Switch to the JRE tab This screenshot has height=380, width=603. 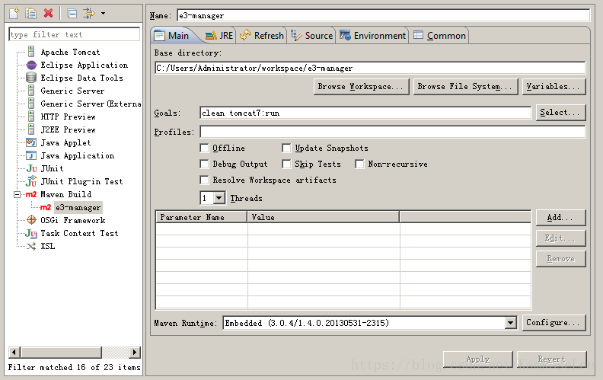(x=219, y=35)
